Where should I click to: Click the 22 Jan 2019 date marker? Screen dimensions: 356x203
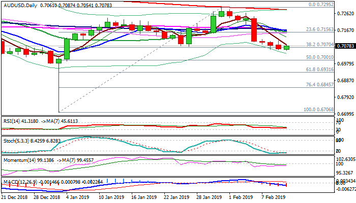point(177,197)
